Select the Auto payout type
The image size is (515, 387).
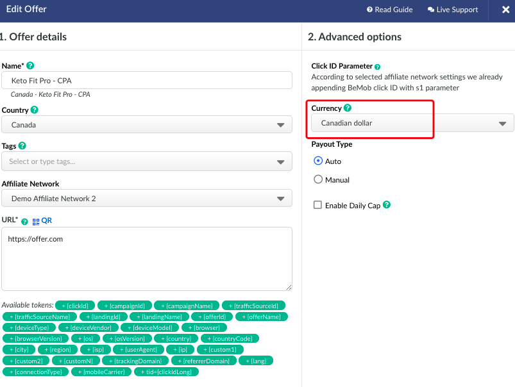click(x=318, y=161)
